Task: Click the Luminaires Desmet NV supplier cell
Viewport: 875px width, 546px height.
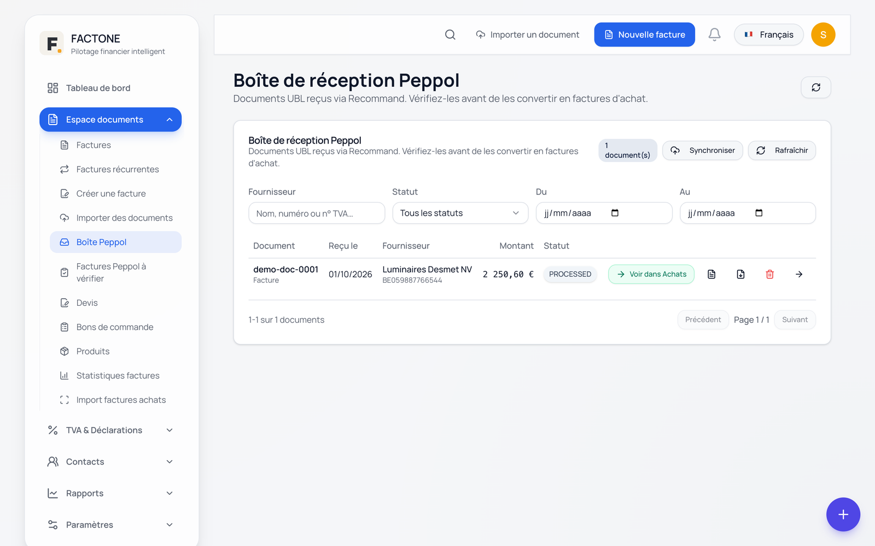Action: (x=427, y=274)
